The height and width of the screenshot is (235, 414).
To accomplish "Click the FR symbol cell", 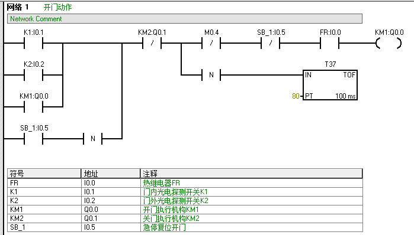I will click(44, 183).
